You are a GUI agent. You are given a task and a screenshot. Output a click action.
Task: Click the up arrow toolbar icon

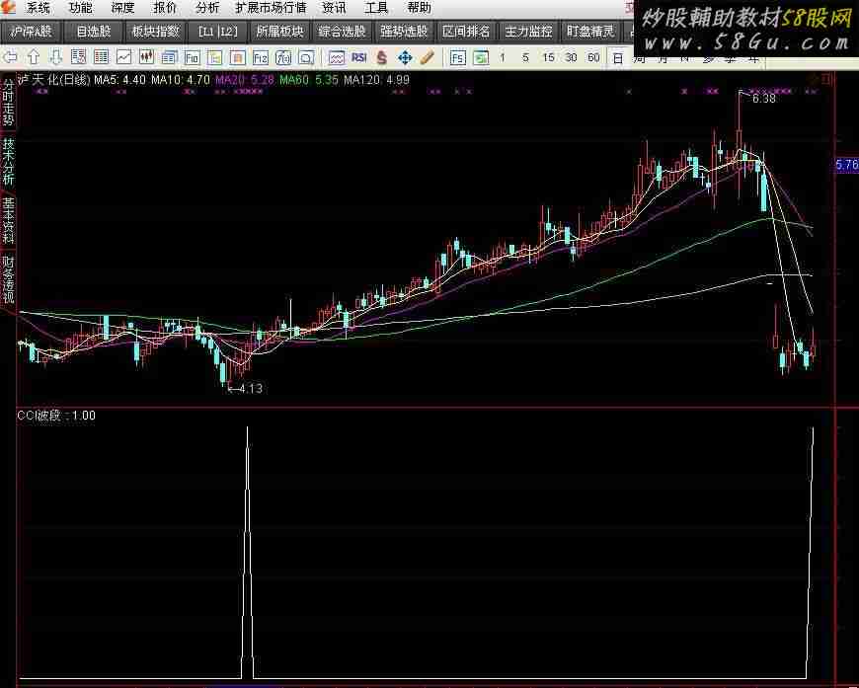coord(33,57)
